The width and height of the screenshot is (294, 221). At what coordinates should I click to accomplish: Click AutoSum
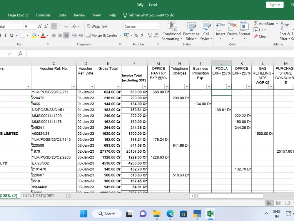(x=264, y=24)
